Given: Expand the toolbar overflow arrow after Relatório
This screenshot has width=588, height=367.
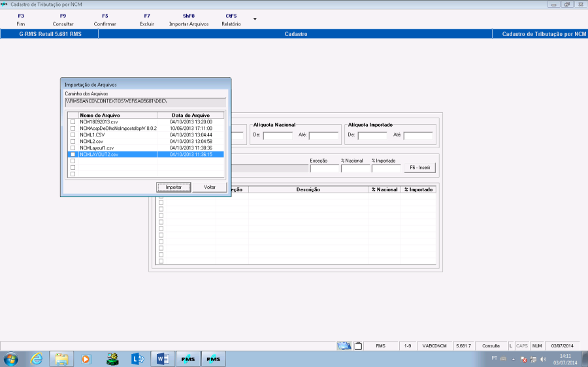Looking at the screenshot, I should 255,19.
